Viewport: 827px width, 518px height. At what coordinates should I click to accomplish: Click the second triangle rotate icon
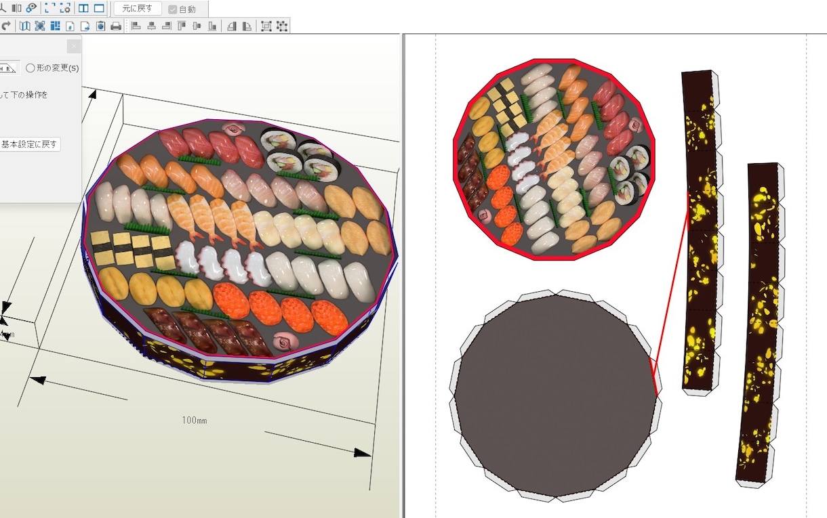(247, 26)
